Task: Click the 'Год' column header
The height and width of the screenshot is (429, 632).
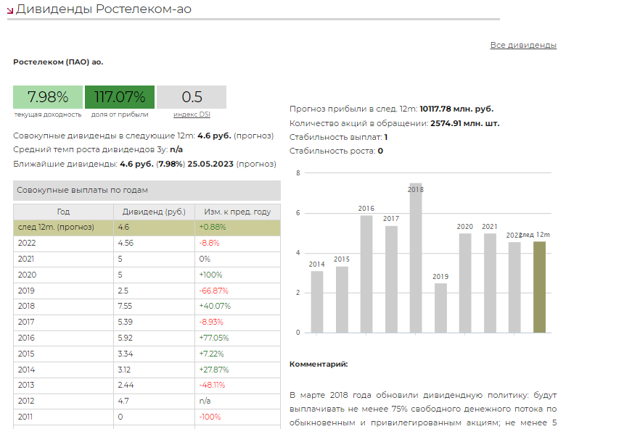Action: point(63,212)
